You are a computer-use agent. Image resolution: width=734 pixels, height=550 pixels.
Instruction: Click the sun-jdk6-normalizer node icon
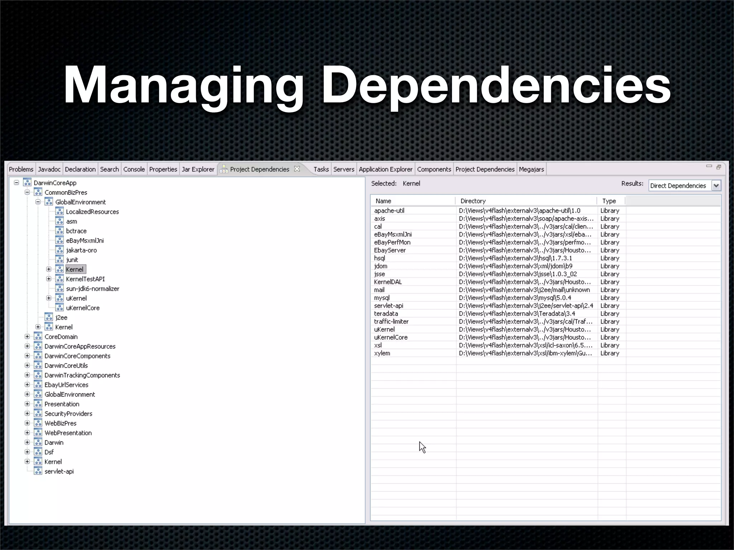pos(59,288)
